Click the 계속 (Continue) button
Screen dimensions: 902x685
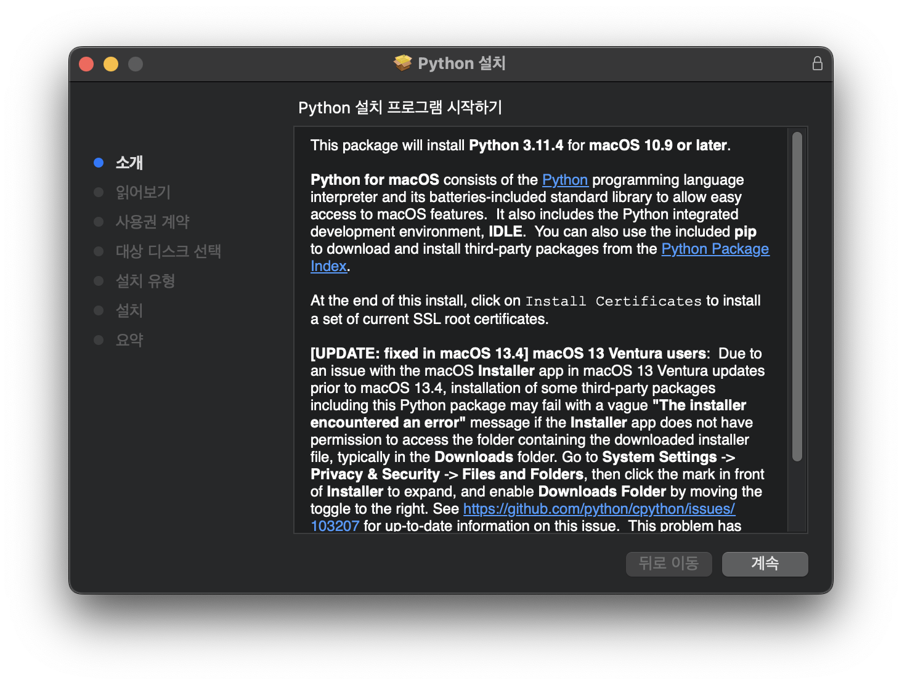[765, 564]
